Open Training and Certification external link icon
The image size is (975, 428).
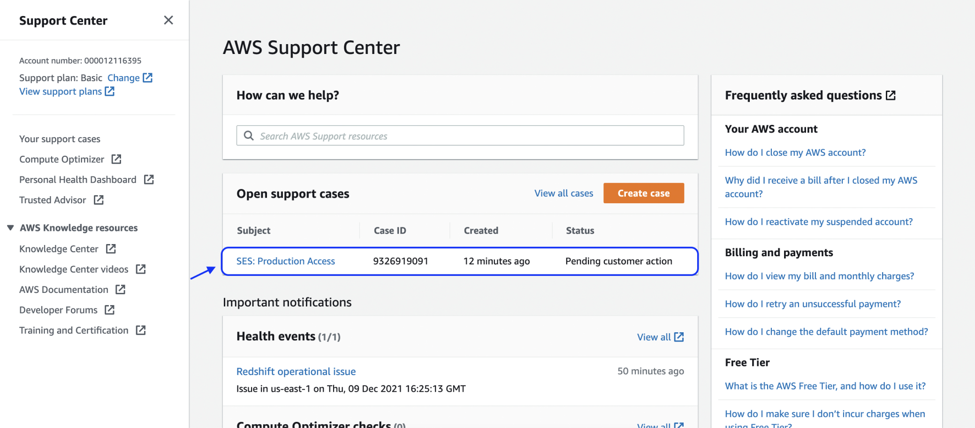tap(141, 330)
